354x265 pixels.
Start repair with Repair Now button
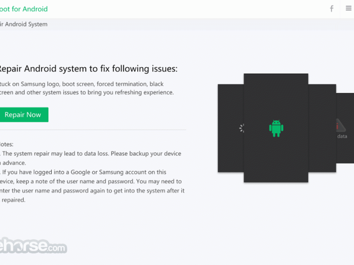click(24, 115)
